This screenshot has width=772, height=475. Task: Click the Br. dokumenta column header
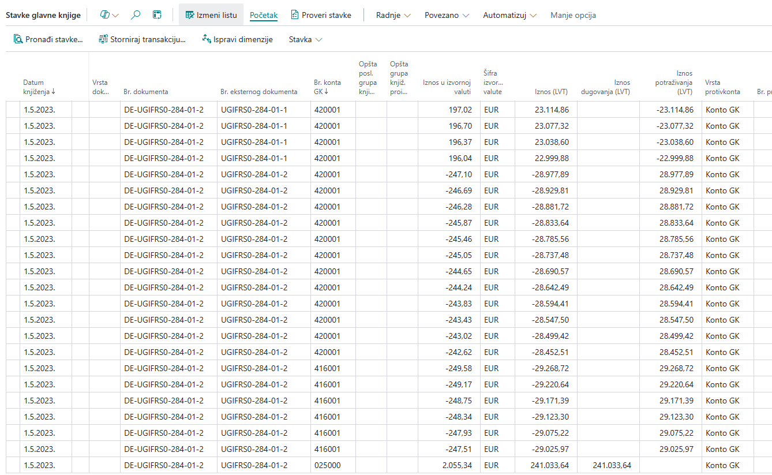point(145,91)
